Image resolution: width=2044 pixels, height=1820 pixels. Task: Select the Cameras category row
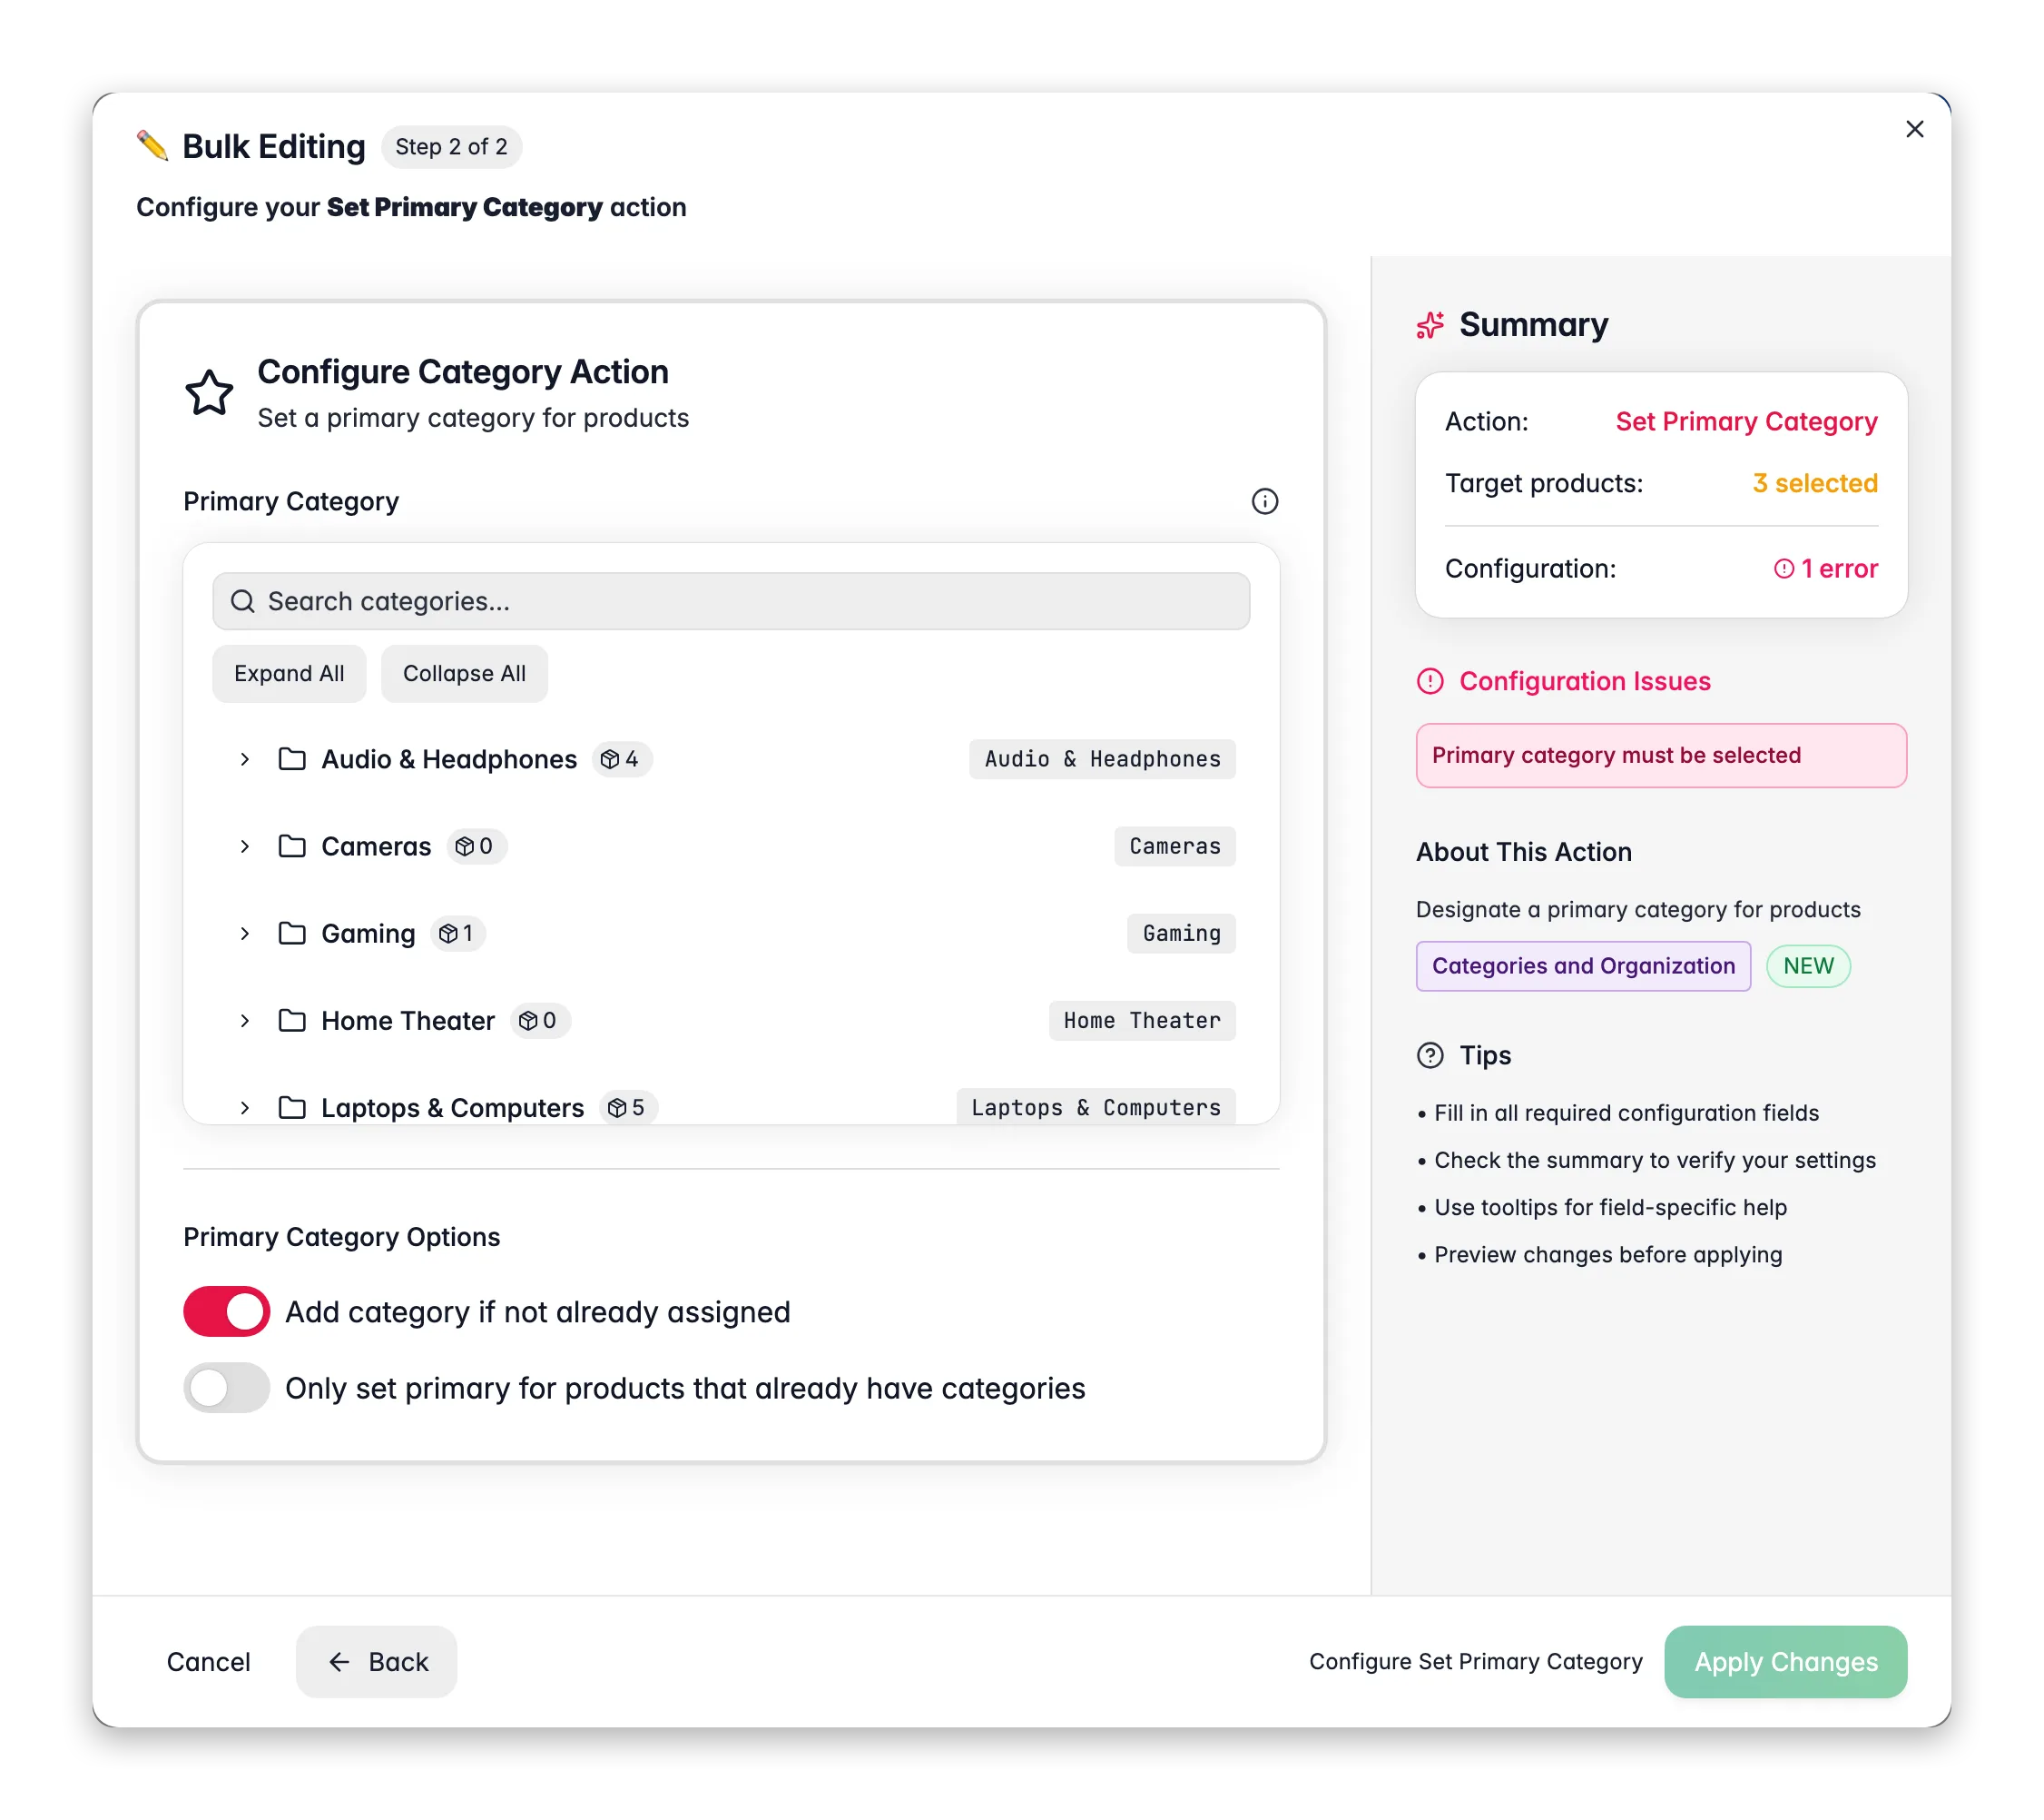pos(731,846)
